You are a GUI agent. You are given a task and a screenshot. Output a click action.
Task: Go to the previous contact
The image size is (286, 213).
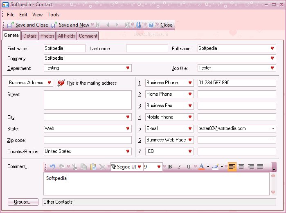point(108,25)
